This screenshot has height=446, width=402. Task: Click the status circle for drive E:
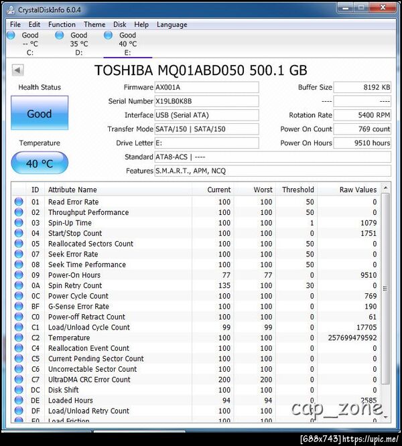click(x=108, y=35)
